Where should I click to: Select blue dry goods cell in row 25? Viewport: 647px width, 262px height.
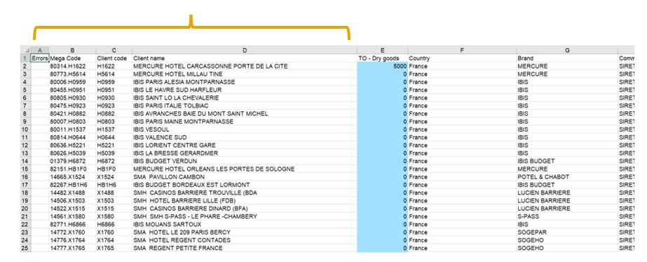[383, 248]
